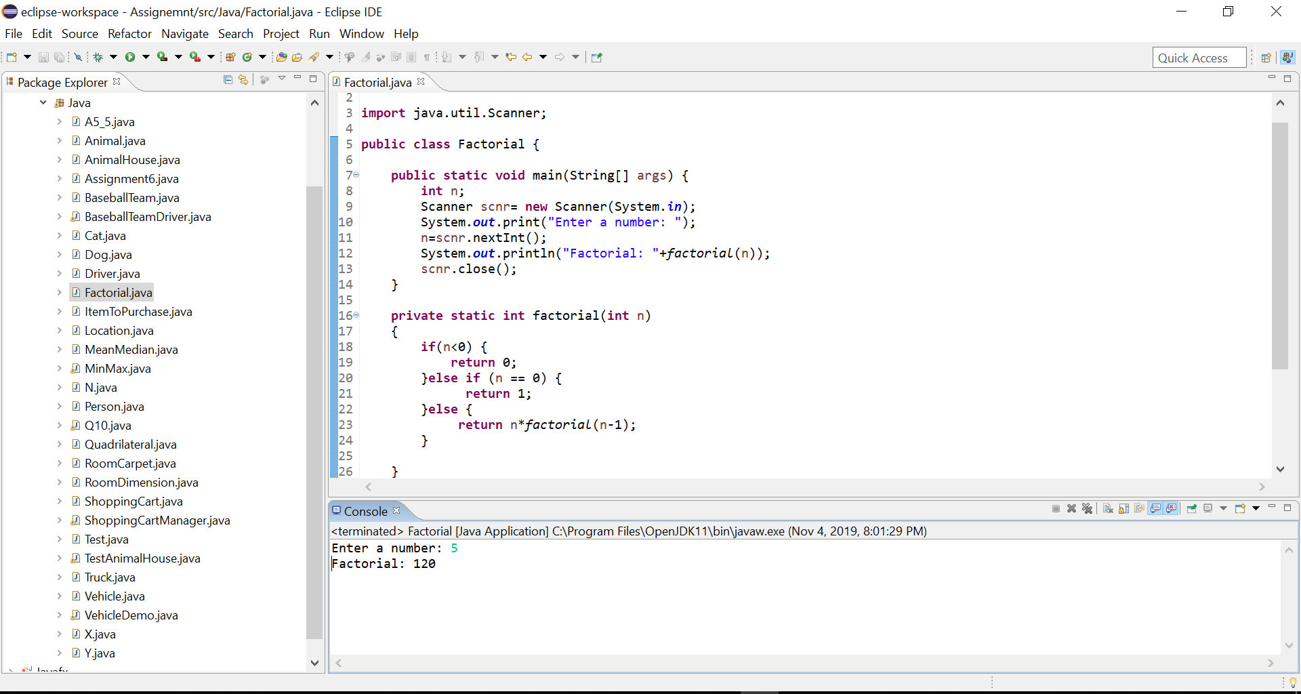
Task: Click the Open Task folder icon
Action: pos(297,58)
